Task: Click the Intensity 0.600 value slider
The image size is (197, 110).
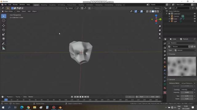Action: coord(187,92)
